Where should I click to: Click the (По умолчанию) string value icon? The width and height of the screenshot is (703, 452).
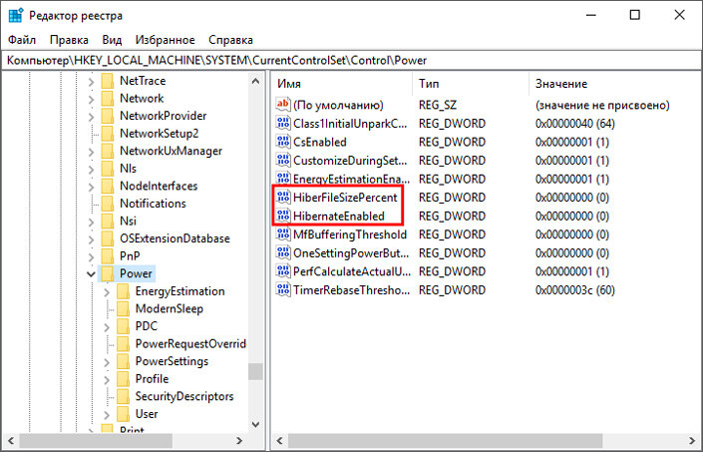283,105
